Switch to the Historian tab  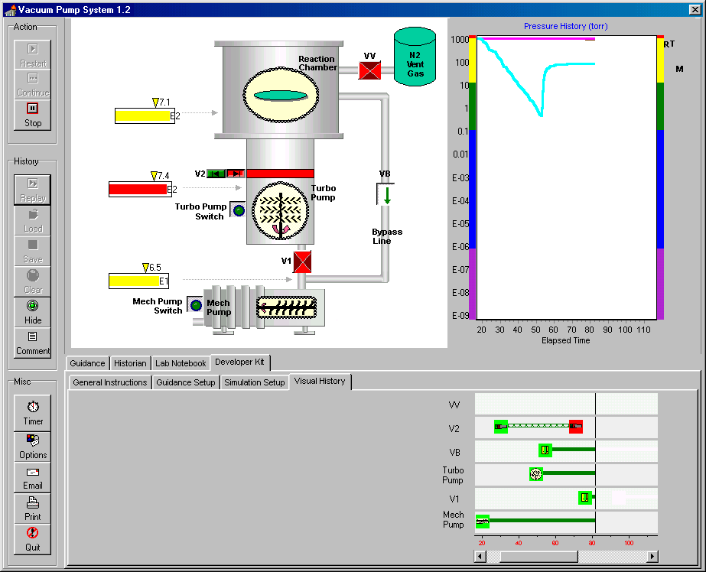coord(130,363)
